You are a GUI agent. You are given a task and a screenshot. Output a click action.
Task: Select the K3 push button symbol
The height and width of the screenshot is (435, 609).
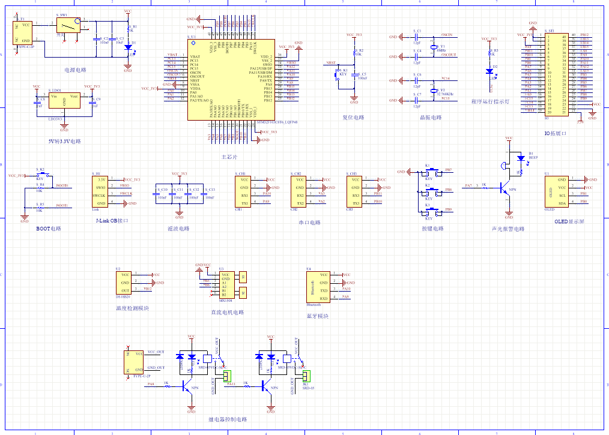tap(432, 212)
